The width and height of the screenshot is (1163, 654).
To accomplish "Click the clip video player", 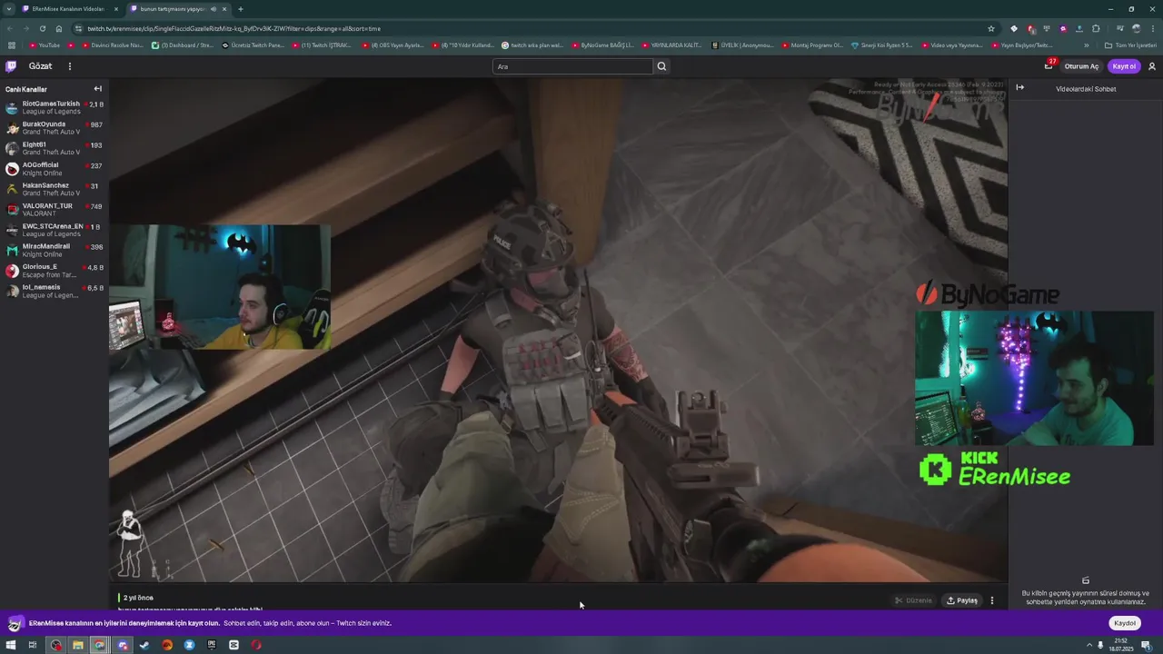I will tap(558, 330).
